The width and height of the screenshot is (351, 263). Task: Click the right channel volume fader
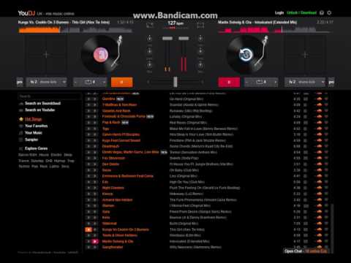(x=184, y=39)
